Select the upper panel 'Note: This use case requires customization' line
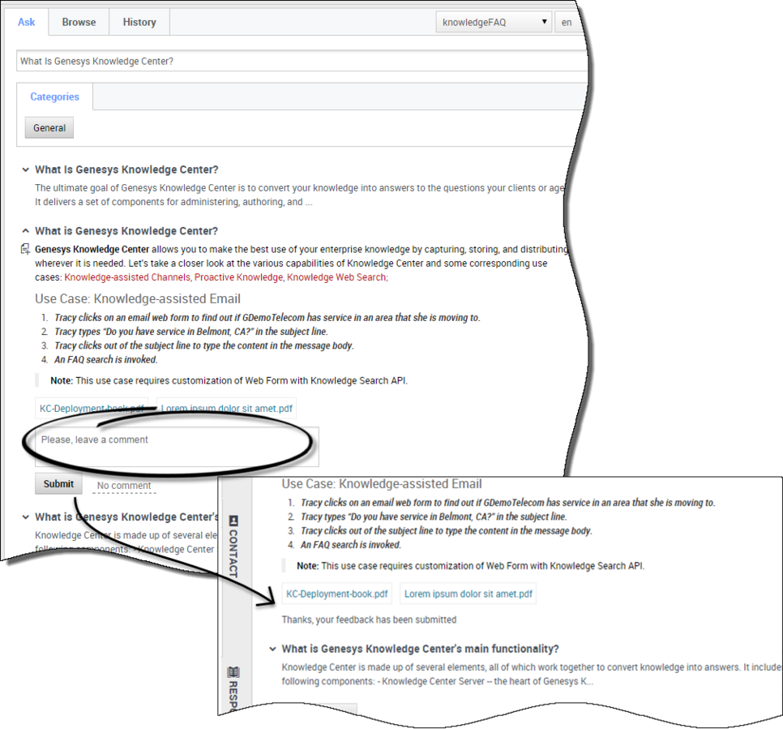Viewport: 783px width, 729px height. (x=229, y=381)
